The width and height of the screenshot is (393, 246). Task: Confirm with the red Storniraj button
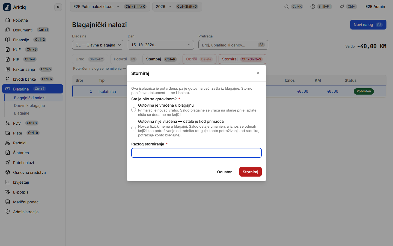pos(251,172)
